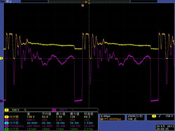Click channel 3 badge in 408 V row
Viewport: 175px width, 131px height.
point(7,120)
